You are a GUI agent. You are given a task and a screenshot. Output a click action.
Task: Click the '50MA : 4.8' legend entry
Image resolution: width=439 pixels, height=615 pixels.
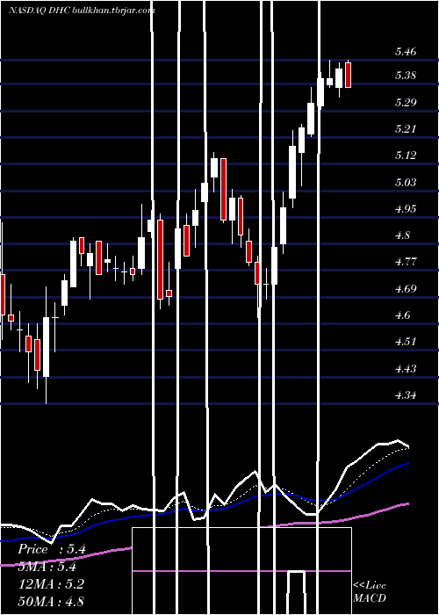coord(51,601)
